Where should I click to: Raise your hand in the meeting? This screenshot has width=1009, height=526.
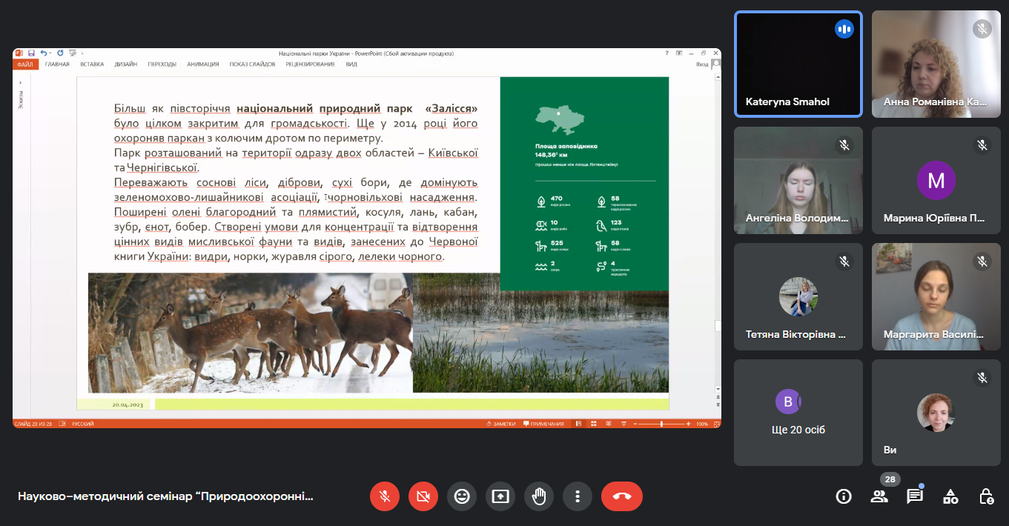pos(539,496)
